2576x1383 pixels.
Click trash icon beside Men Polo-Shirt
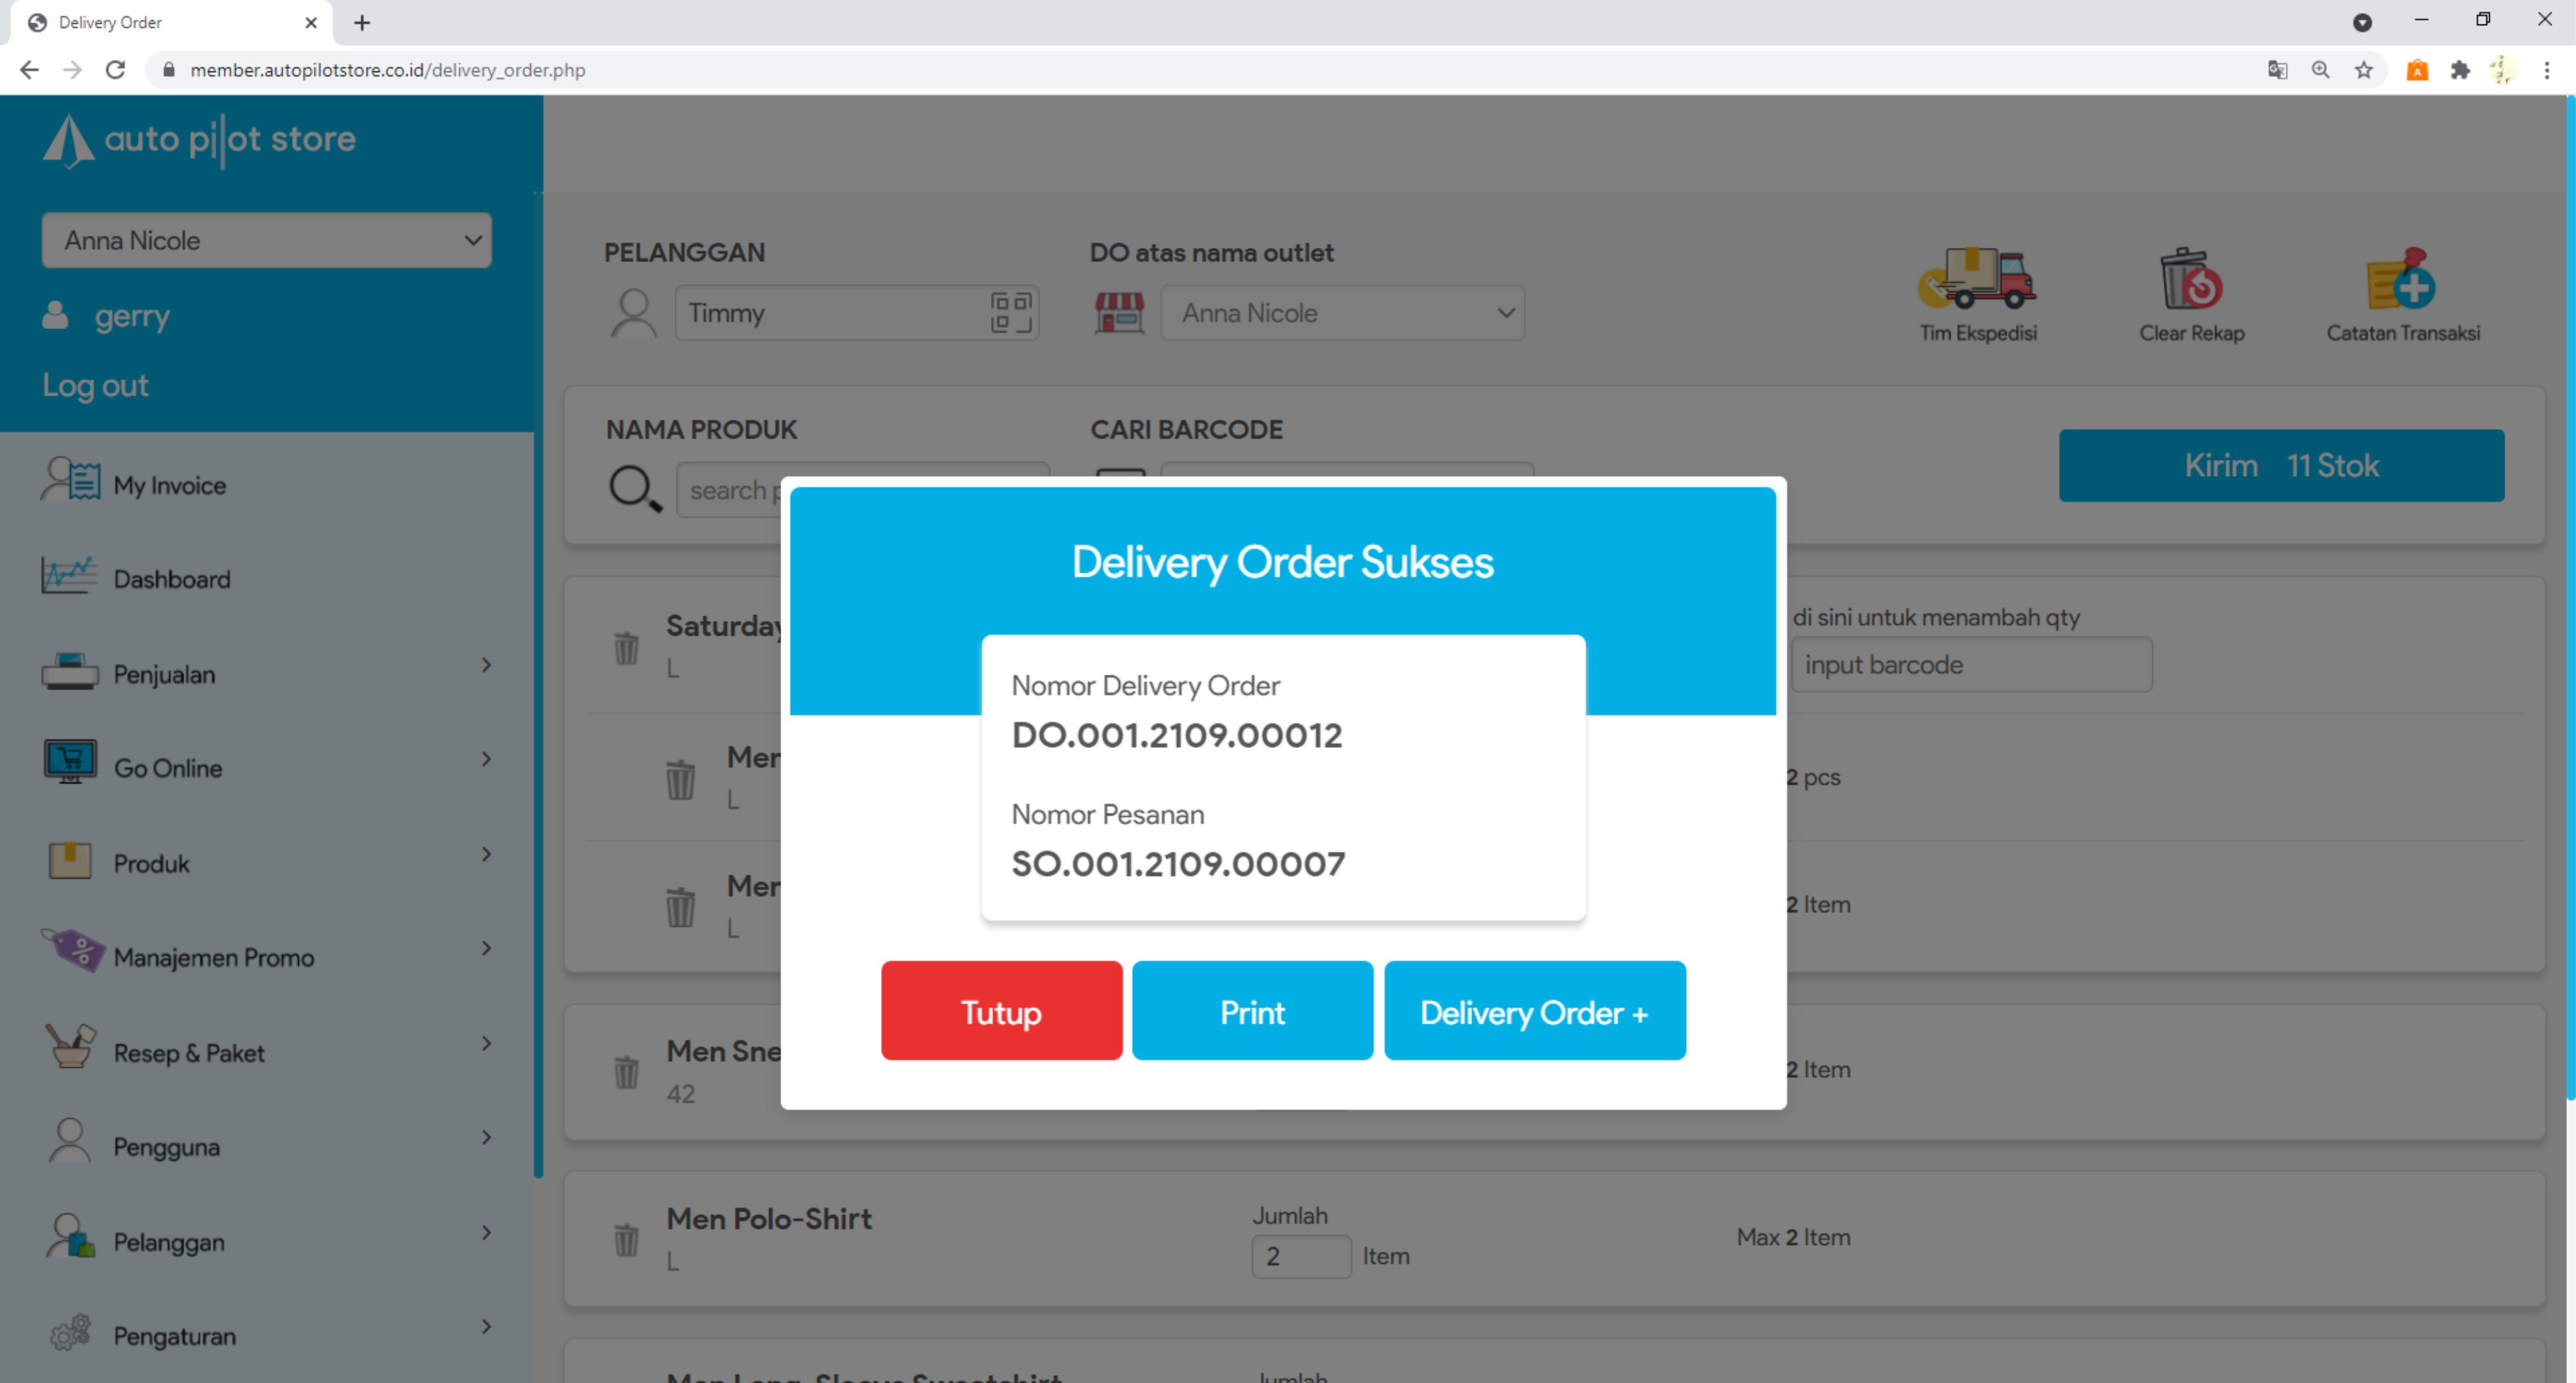pos(626,1239)
